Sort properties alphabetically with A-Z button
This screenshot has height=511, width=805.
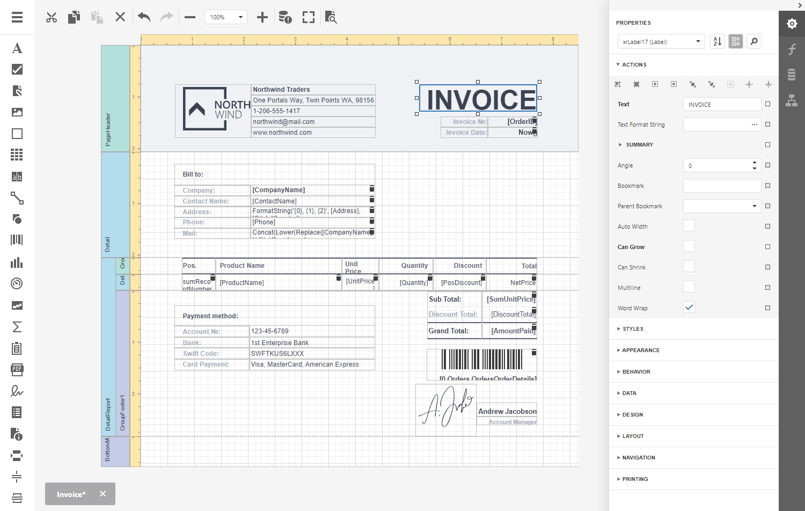[718, 41]
